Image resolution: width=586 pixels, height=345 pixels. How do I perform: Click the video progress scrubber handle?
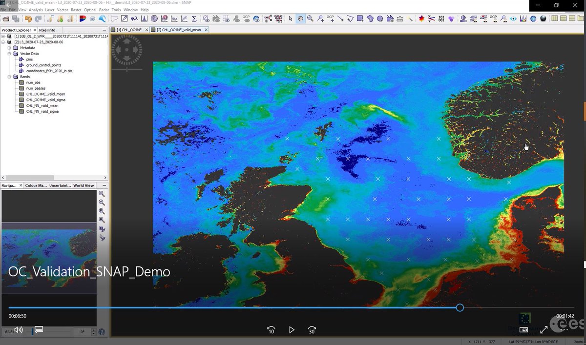coord(460,307)
